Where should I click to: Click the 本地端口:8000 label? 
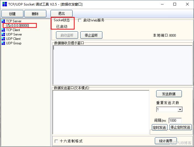point(164,36)
